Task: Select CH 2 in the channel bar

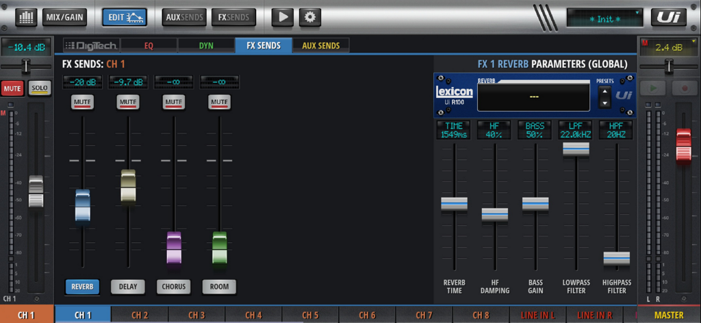Action: [140, 315]
